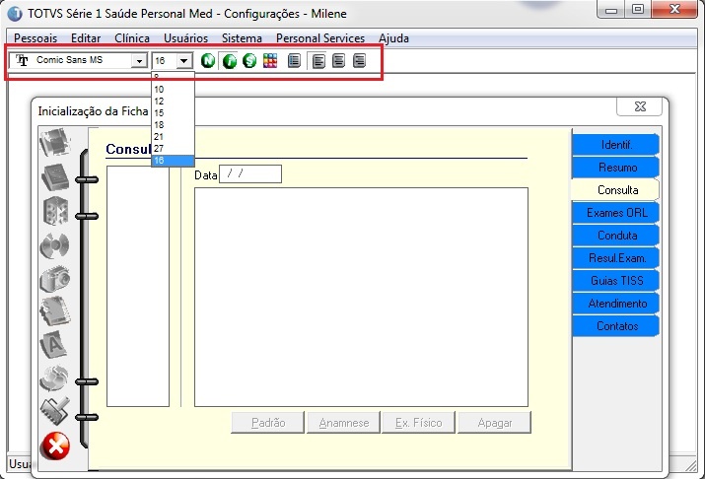Open the colored grid palette icon
This screenshot has width=705, height=479.
tap(270, 60)
